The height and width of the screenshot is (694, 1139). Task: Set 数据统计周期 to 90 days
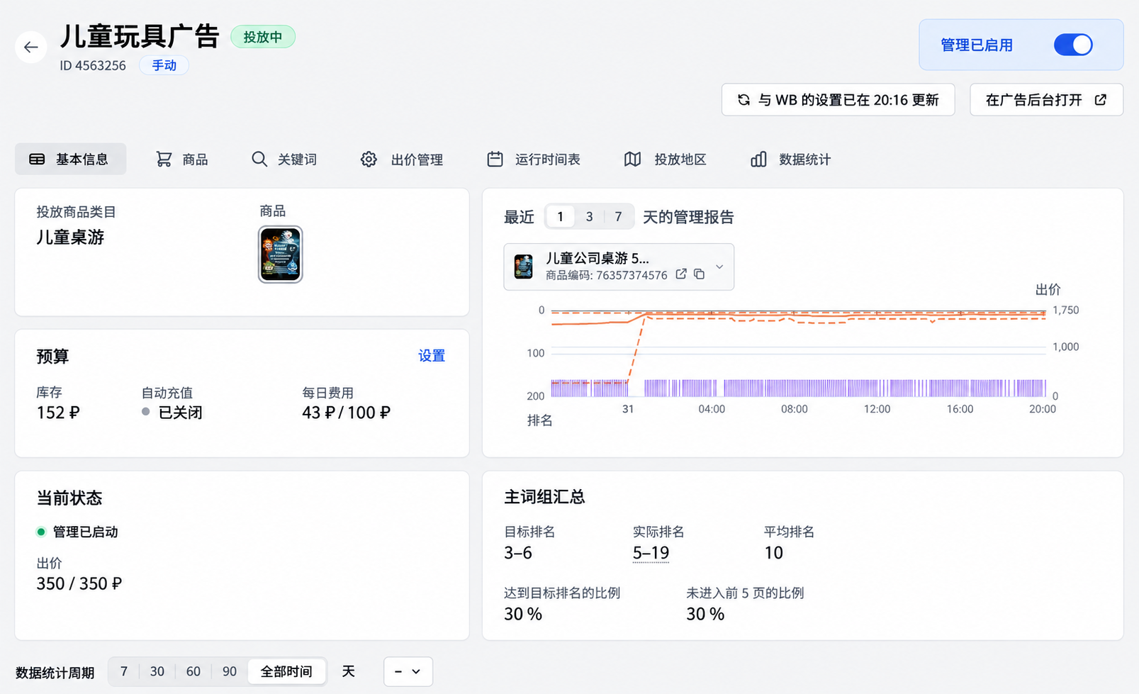(x=230, y=671)
